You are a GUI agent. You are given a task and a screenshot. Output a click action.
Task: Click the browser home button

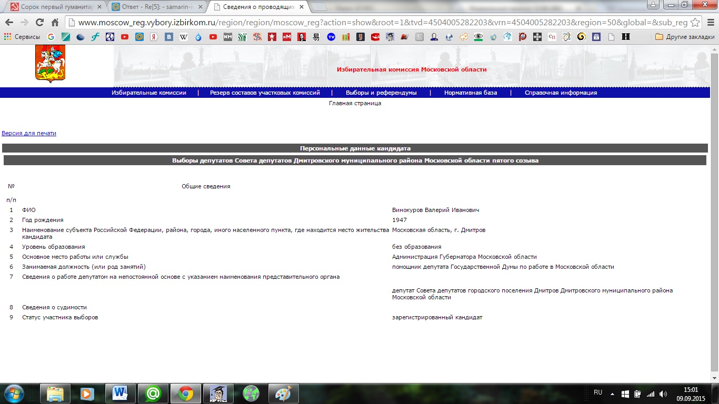pyautogui.click(x=55, y=23)
